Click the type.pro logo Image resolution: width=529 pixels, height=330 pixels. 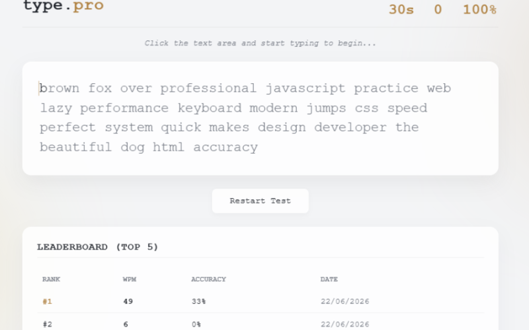tap(63, 6)
